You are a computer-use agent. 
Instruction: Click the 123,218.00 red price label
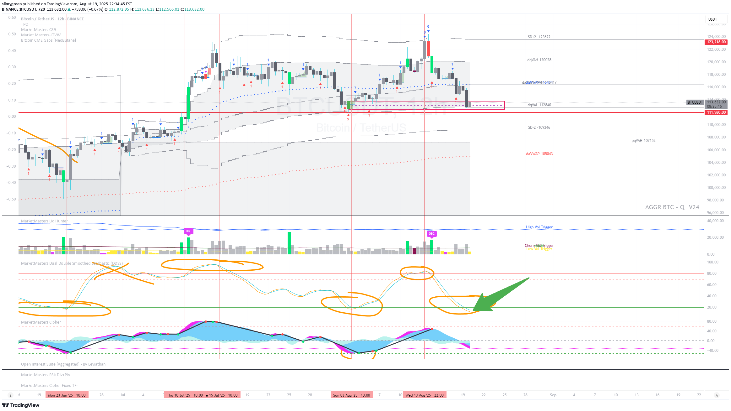tap(716, 42)
